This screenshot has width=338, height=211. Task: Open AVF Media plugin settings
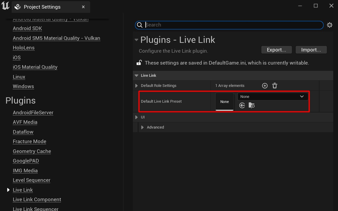coord(25,122)
